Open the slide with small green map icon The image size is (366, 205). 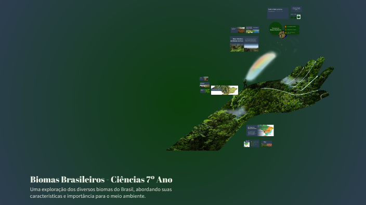coord(295,17)
